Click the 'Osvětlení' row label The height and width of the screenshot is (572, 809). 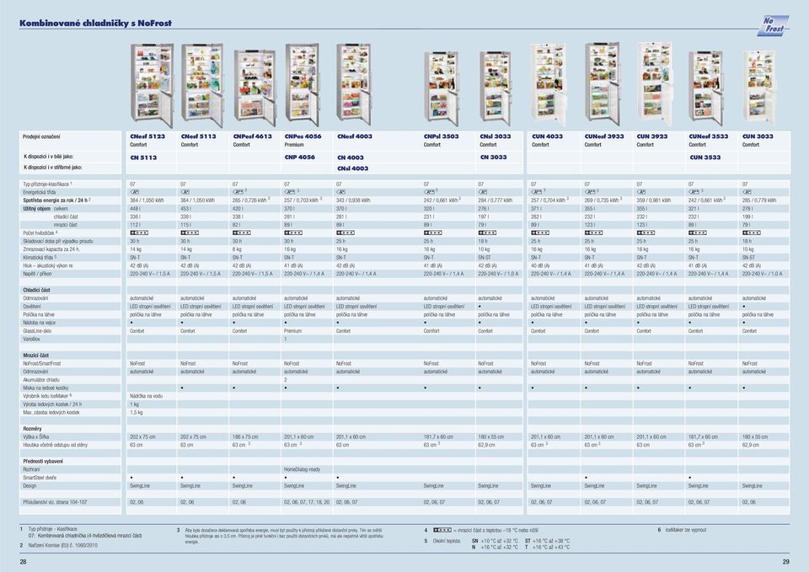coord(31,307)
